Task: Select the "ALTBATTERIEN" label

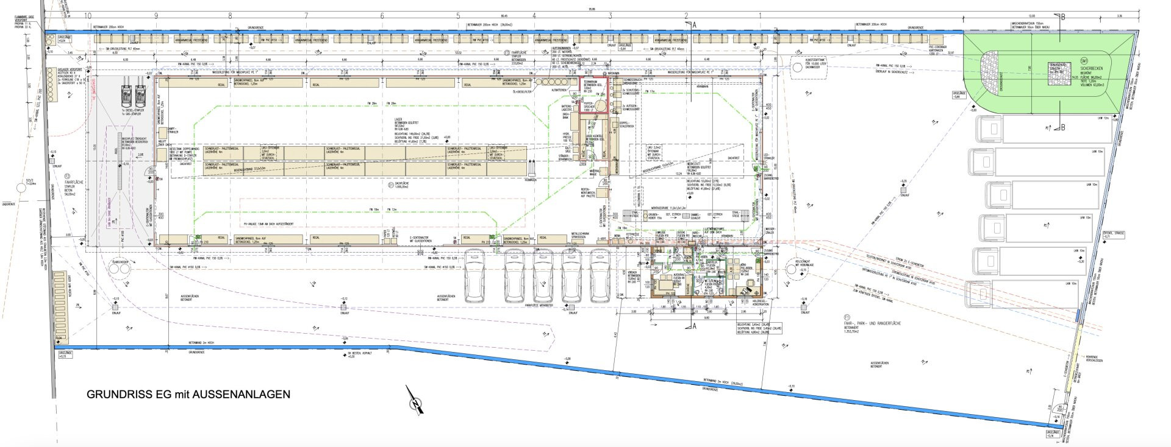Action: pyautogui.click(x=559, y=90)
